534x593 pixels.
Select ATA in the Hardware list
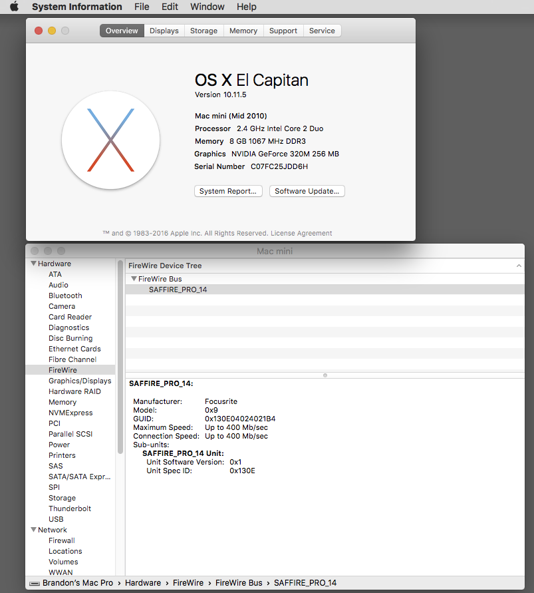55,274
